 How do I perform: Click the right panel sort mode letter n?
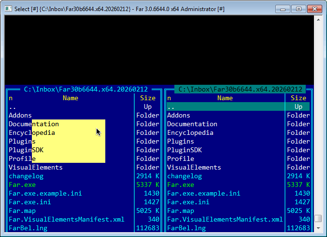tap(169, 98)
